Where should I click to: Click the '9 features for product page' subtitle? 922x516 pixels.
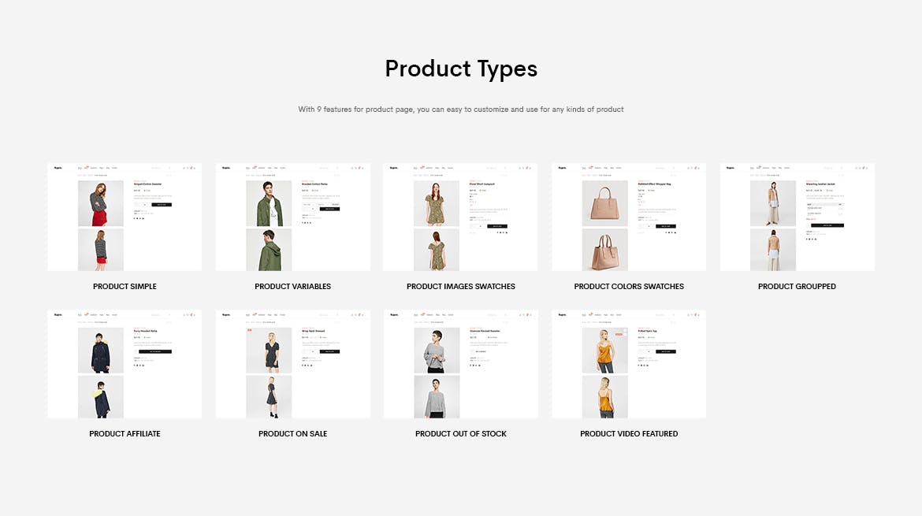pyautogui.click(x=461, y=110)
